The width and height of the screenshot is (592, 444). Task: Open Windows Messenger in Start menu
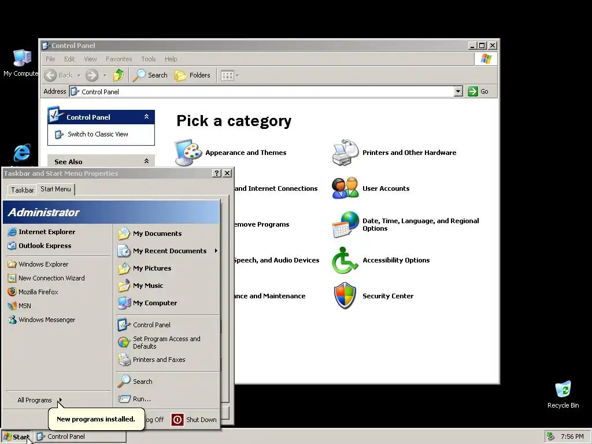(x=42, y=320)
